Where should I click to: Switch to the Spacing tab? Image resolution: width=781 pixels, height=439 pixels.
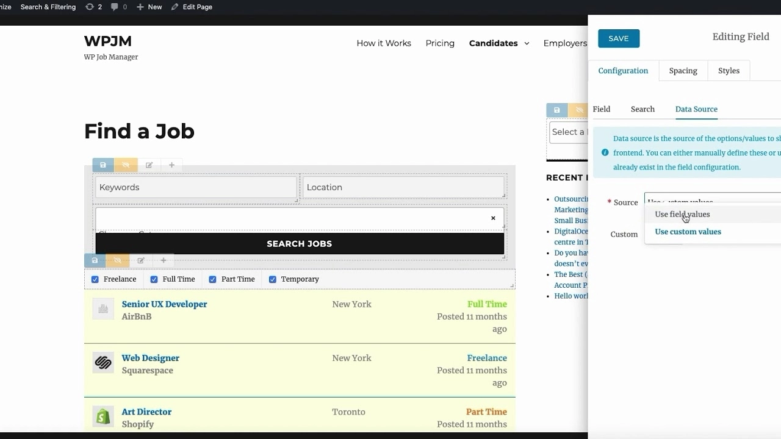click(x=683, y=71)
